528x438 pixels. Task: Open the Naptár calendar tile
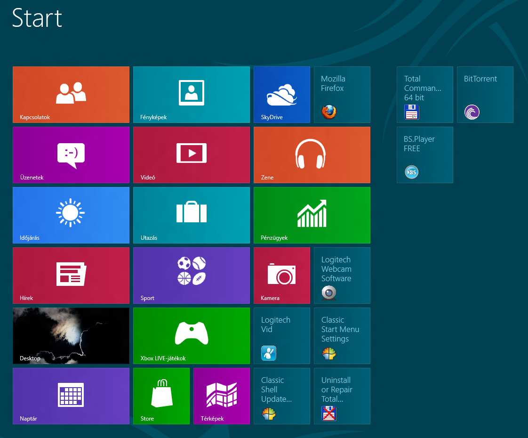pyautogui.click(x=71, y=396)
